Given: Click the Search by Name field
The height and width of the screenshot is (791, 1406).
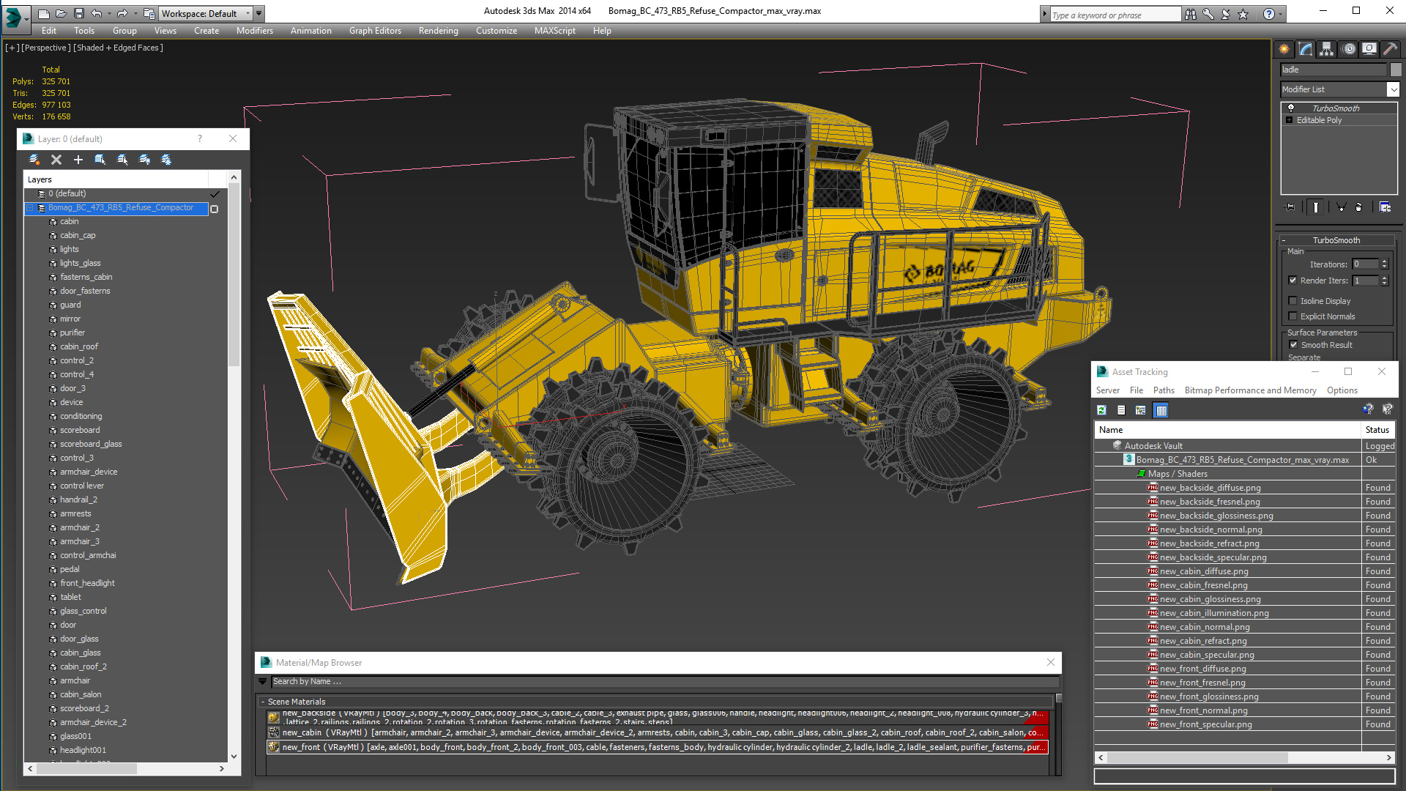Looking at the screenshot, I should coord(665,681).
